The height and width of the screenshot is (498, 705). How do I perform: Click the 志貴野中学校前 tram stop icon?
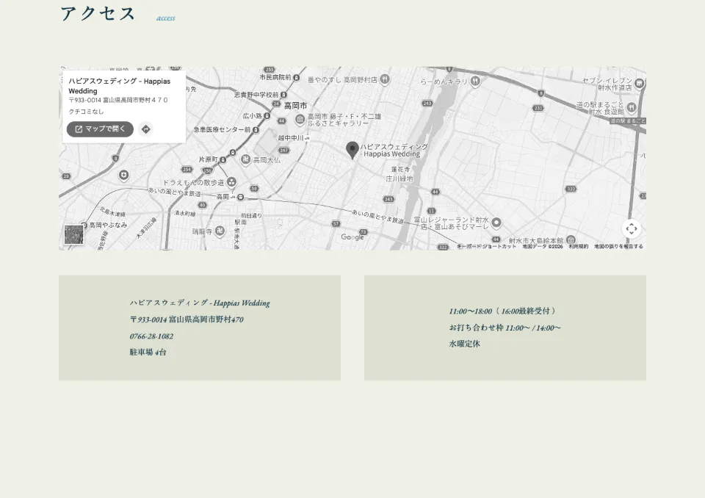point(283,95)
